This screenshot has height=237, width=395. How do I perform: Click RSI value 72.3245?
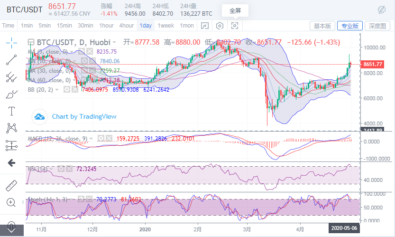86,169
